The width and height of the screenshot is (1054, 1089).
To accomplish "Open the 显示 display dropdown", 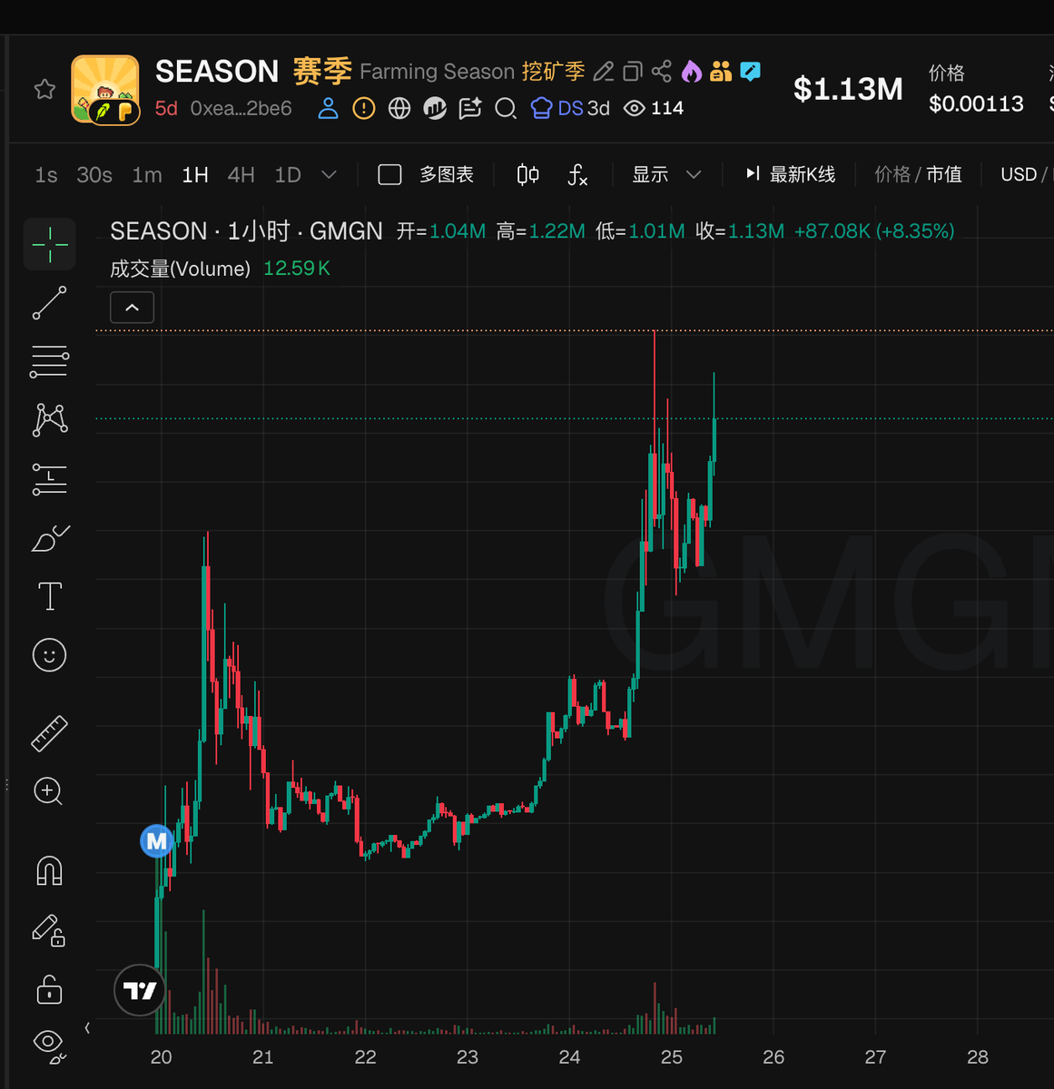I will coord(666,175).
